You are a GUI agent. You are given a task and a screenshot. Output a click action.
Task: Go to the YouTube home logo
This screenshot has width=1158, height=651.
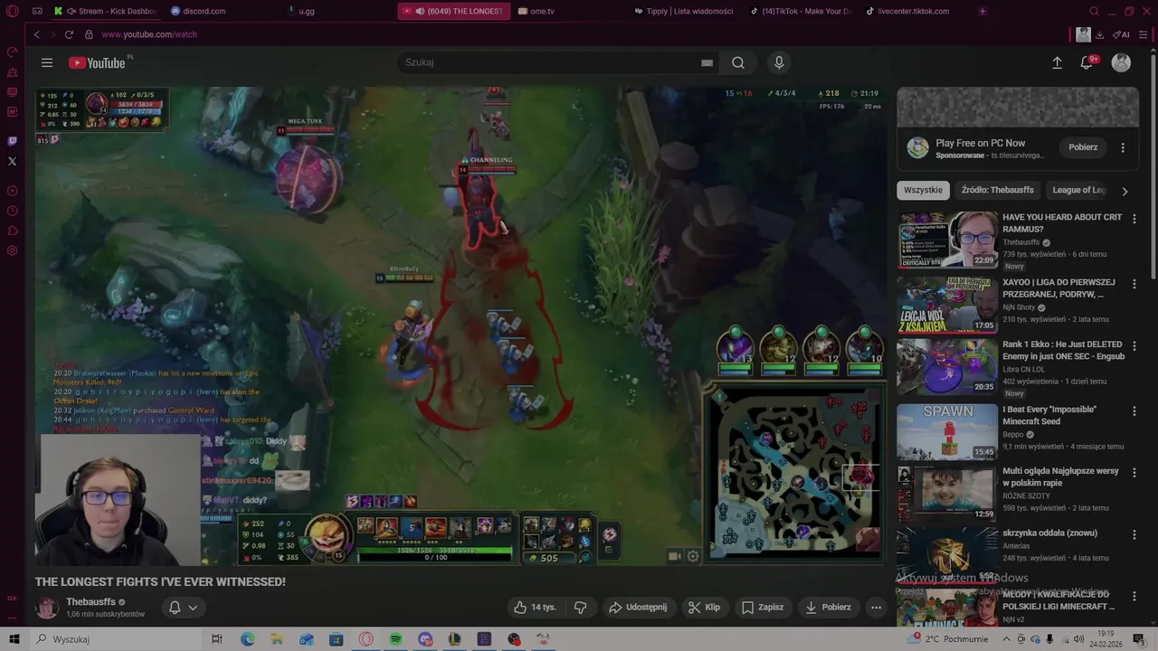pyautogui.click(x=97, y=62)
